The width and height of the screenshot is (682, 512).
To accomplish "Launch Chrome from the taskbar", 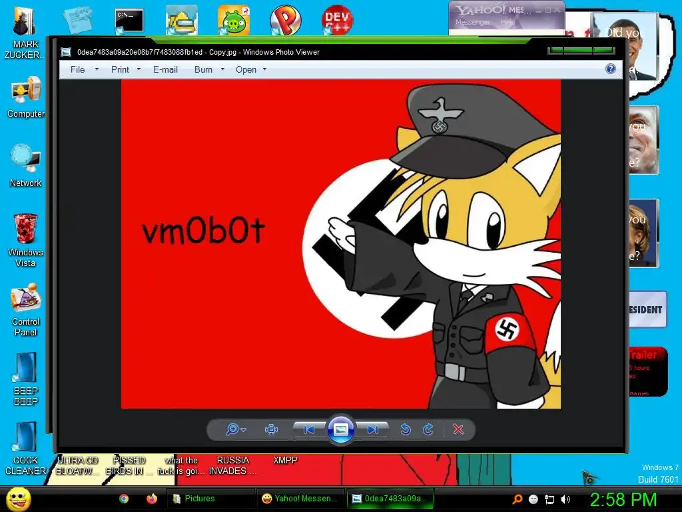I will tap(124, 499).
